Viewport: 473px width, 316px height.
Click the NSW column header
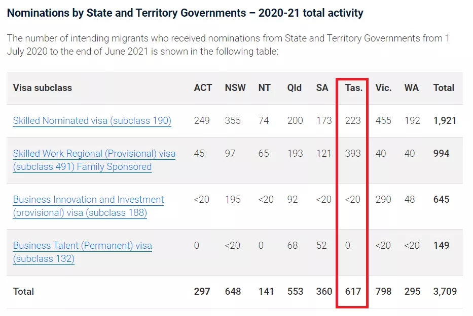235,88
